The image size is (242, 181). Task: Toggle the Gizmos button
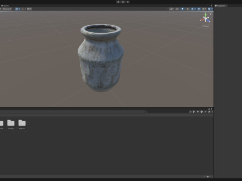point(209,9)
